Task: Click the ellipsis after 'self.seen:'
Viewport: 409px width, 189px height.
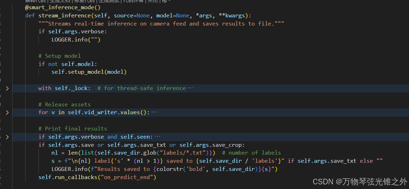Action: 157,137
